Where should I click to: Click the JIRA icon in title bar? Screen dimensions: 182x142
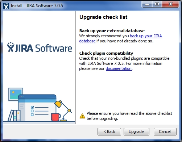(6, 6)
